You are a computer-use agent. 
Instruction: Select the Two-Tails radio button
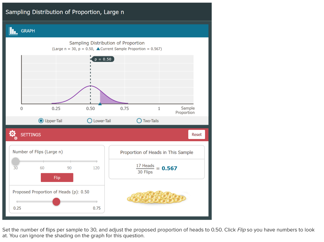tap(139, 121)
